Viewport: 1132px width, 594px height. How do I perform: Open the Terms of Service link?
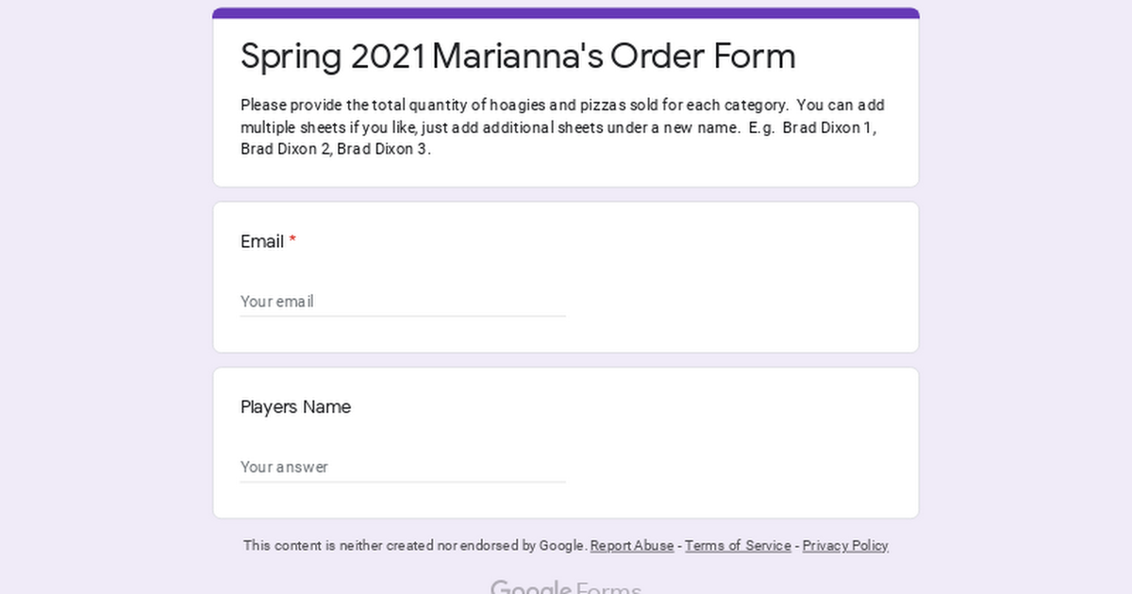tap(738, 546)
